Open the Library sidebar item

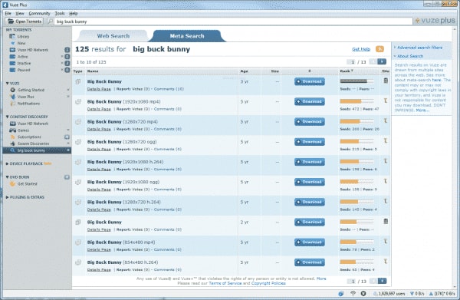(23, 36)
